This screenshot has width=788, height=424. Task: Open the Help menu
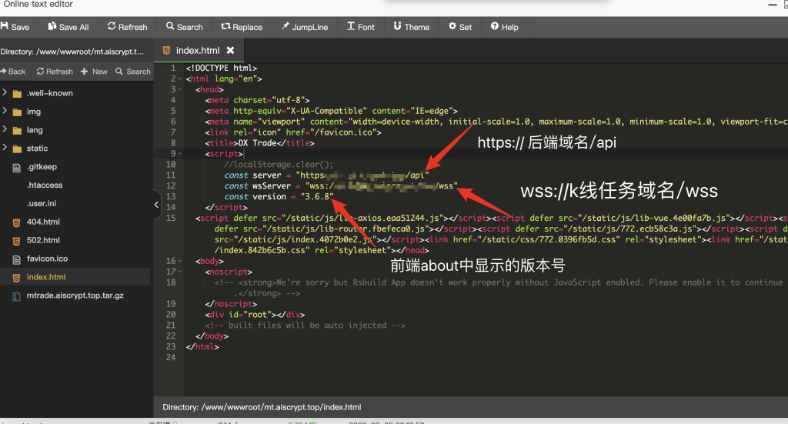504,27
